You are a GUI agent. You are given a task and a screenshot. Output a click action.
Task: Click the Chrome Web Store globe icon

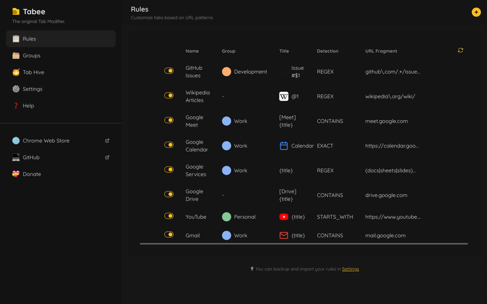16,141
